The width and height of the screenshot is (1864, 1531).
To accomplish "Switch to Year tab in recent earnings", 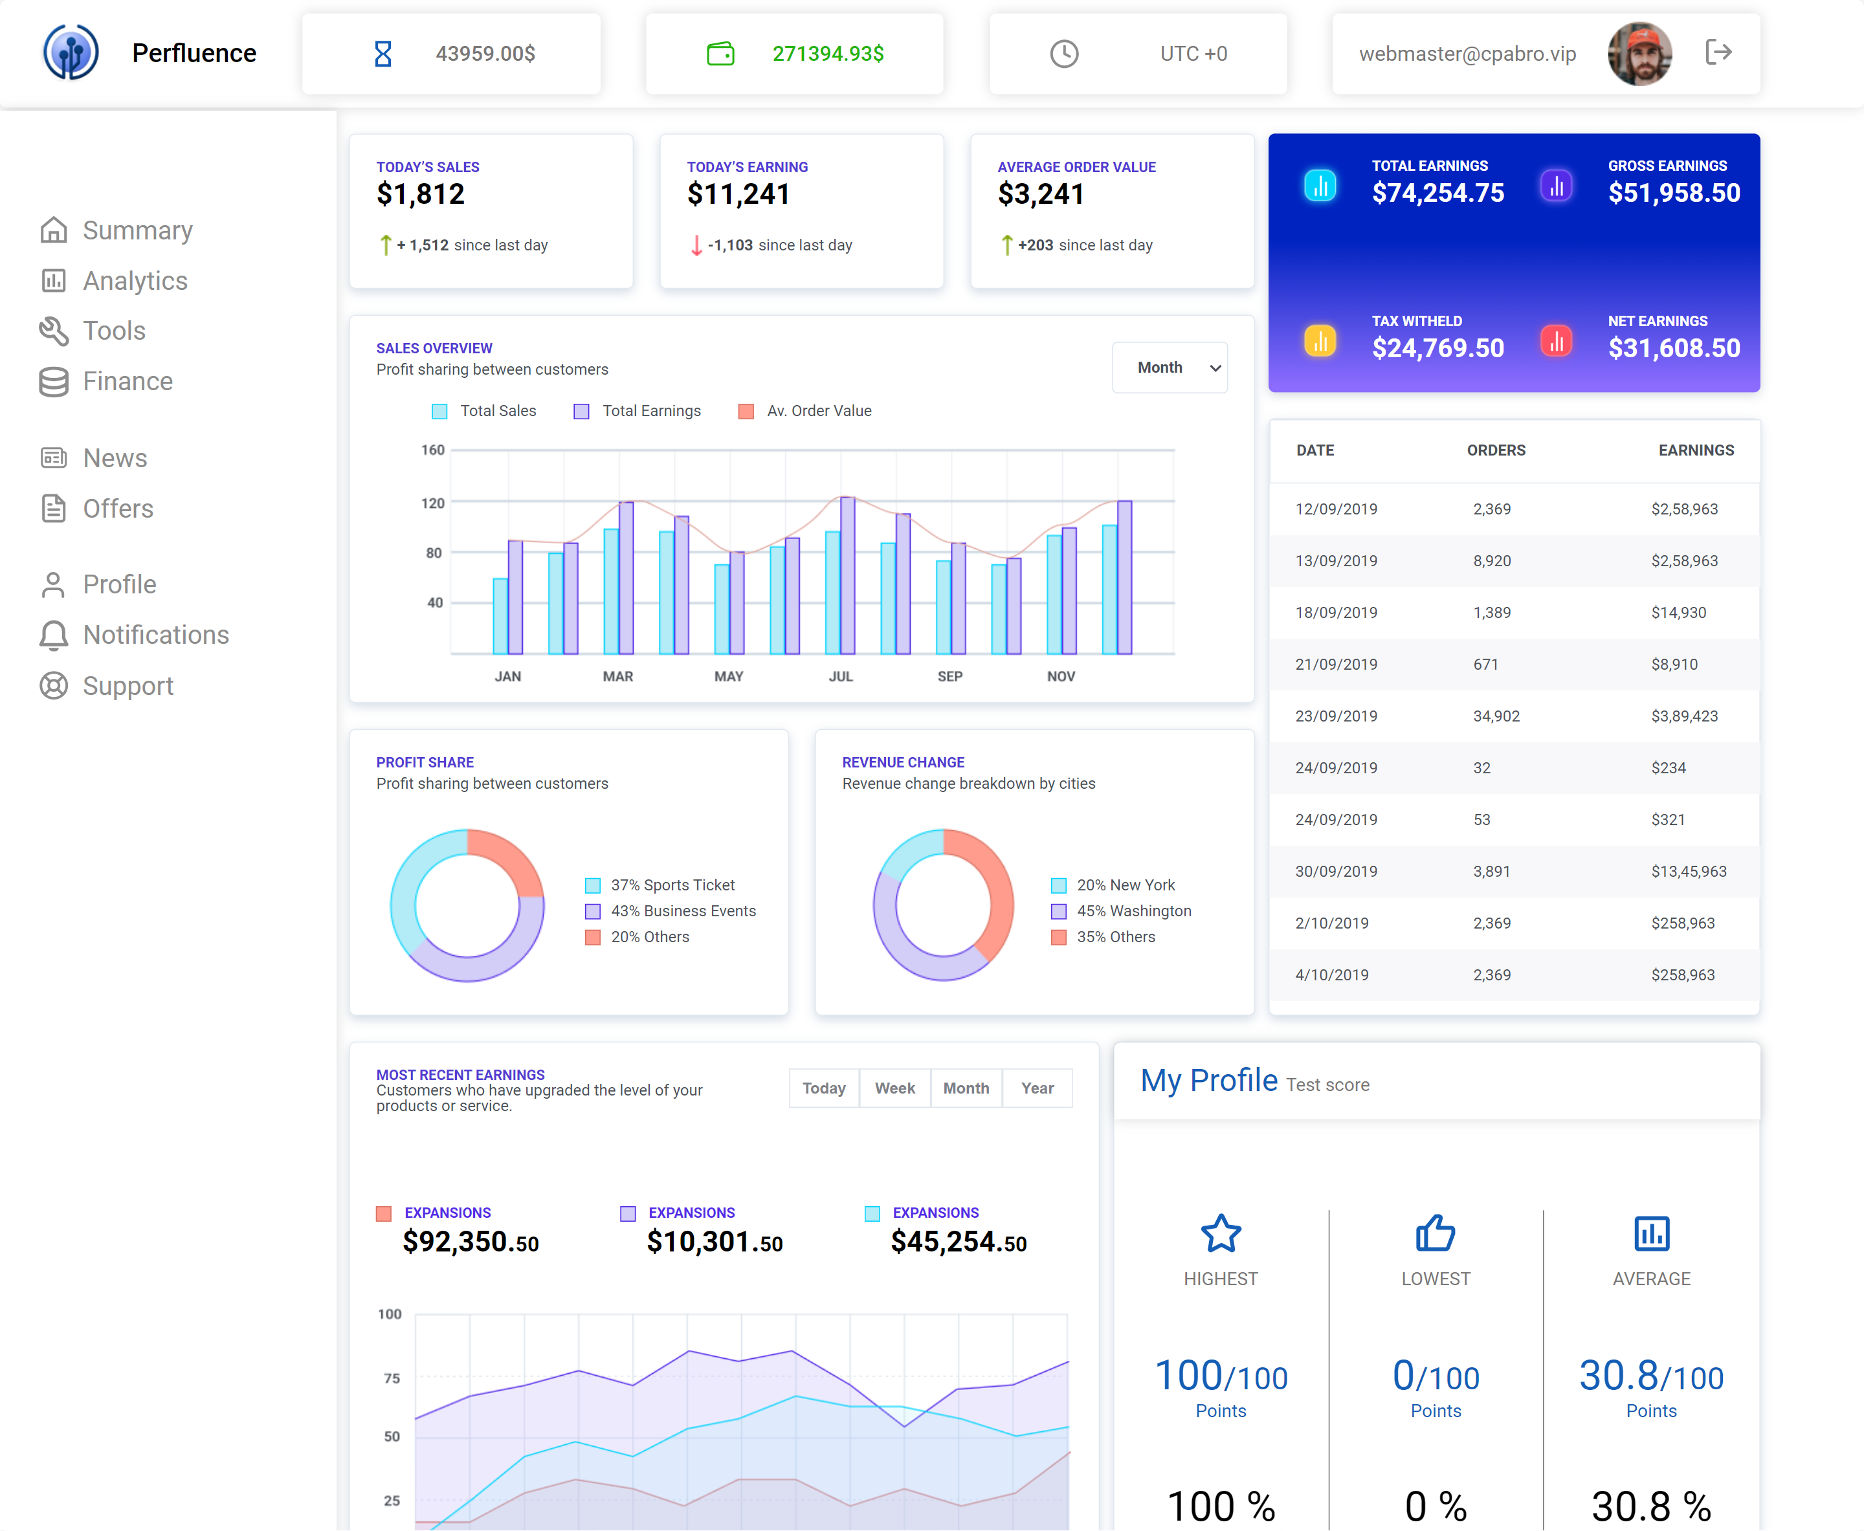I will (1037, 1088).
